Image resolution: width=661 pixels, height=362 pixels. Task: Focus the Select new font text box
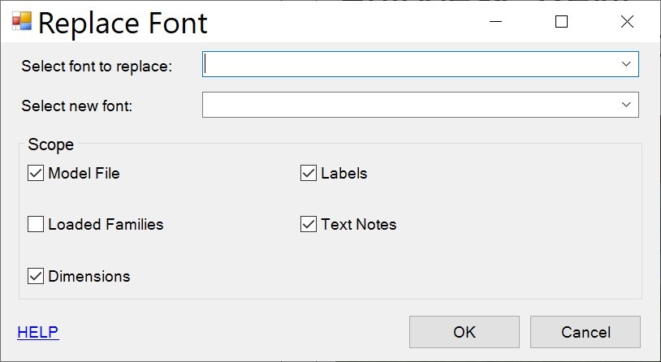pos(406,105)
